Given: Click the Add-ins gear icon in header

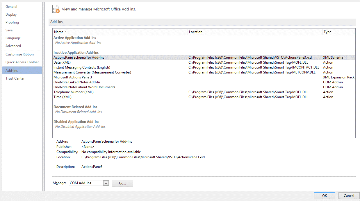Looking at the screenshot, I should coord(56,9).
